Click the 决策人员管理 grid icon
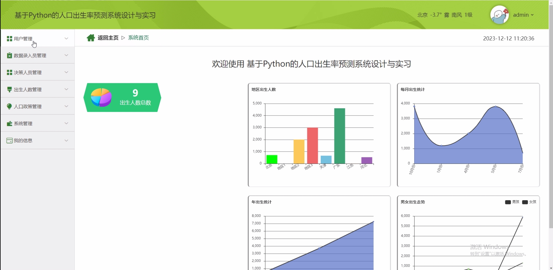 pos(9,72)
